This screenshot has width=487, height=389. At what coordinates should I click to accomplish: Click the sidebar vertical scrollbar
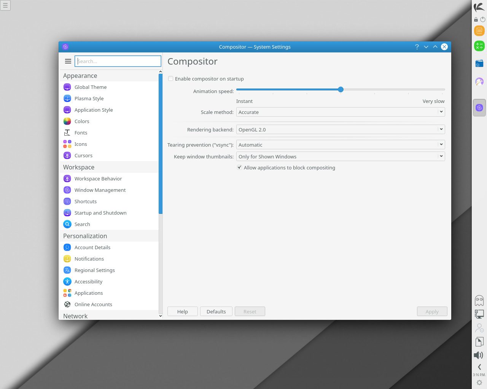(x=161, y=144)
